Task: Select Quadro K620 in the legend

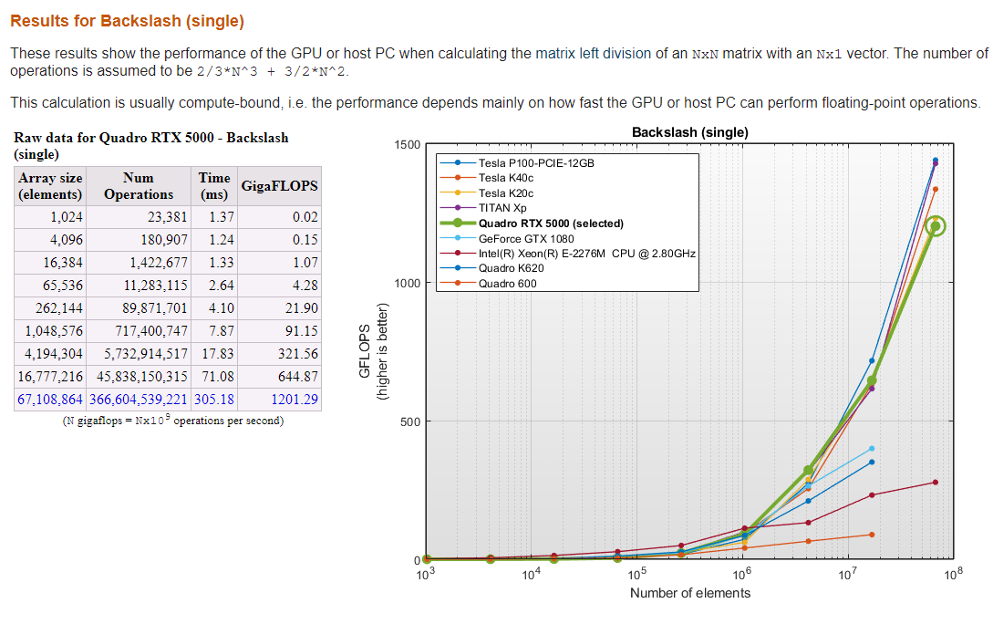Action: point(509,268)
